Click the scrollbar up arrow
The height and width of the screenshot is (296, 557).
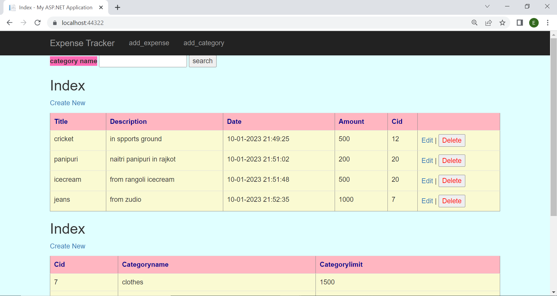(x=554, y=34)
